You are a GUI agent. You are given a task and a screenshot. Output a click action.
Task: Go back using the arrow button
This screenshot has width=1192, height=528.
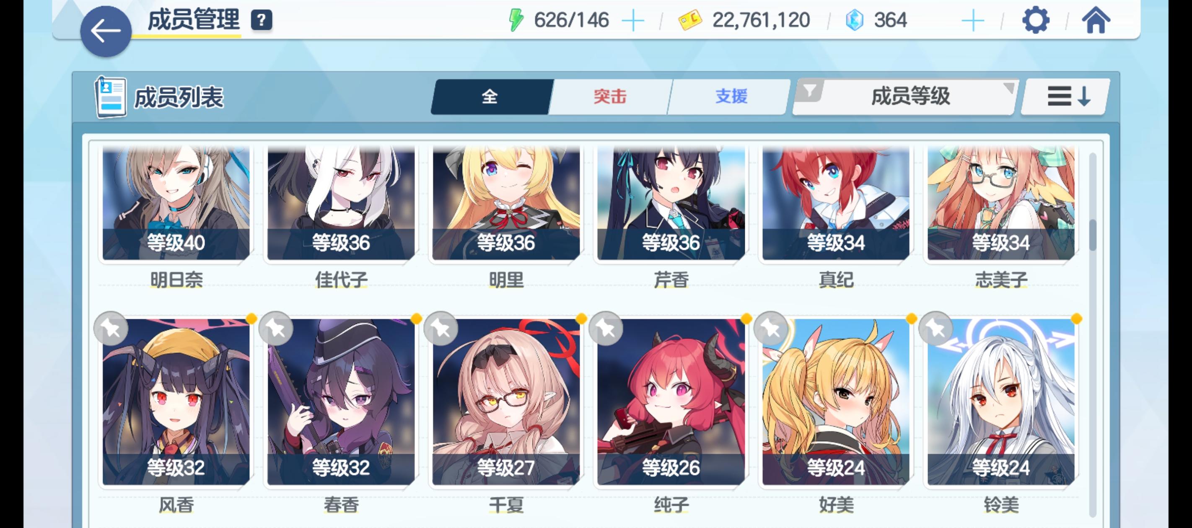(x=106, y=31)
